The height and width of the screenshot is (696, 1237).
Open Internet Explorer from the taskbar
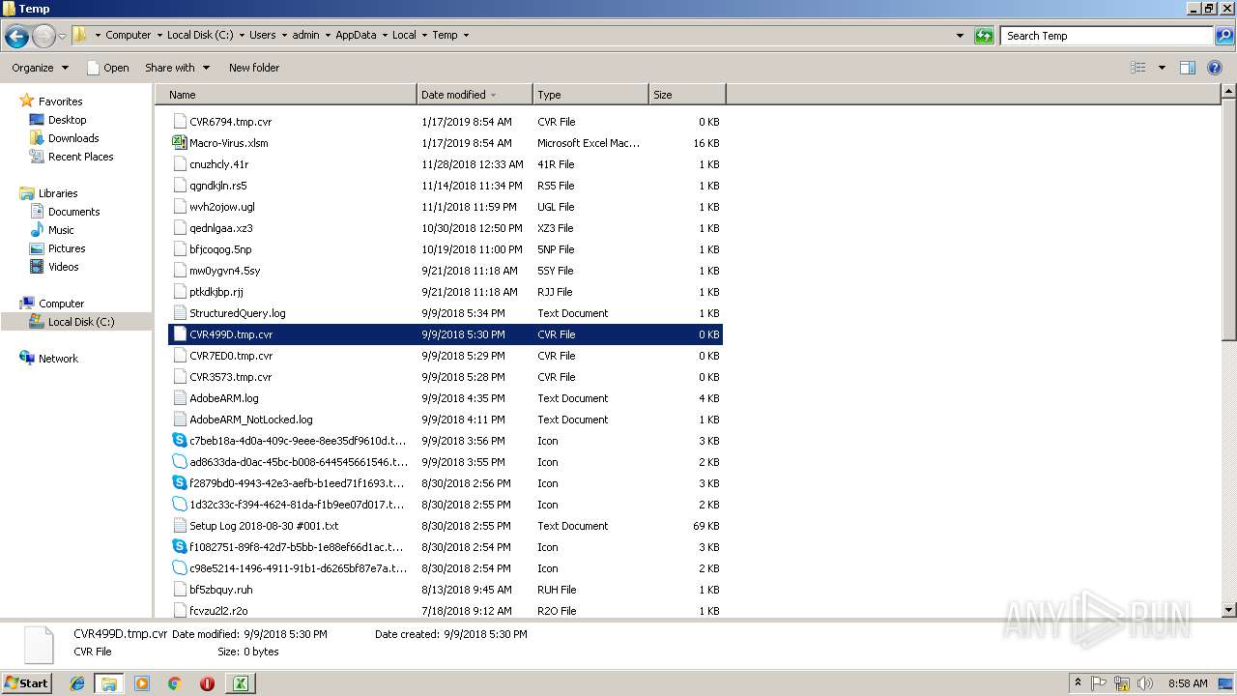(x=77, y=683)
